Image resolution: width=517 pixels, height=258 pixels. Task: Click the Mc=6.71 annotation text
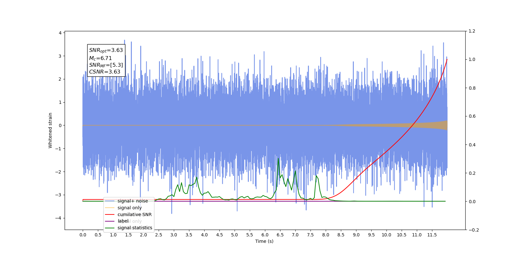100,58
